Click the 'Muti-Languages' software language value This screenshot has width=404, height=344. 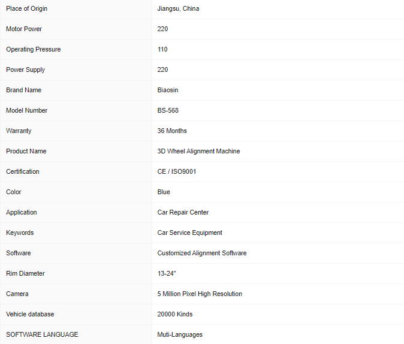click(x=180, y=334)
